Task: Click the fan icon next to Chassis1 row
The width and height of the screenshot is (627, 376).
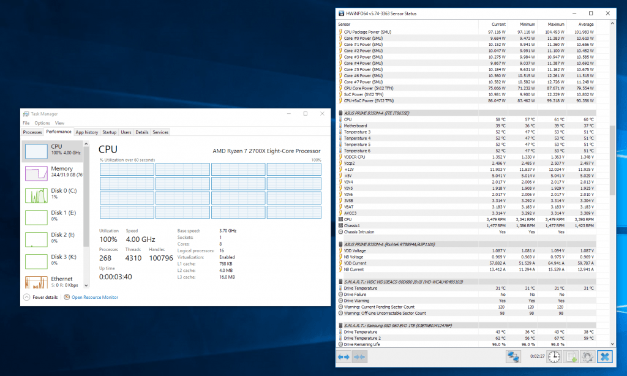Action: [x=340, y=225]
